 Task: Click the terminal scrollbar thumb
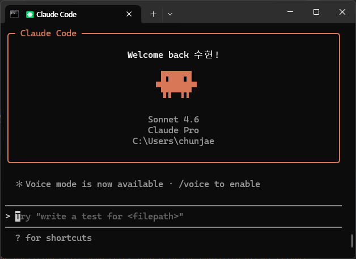point(352,241)
